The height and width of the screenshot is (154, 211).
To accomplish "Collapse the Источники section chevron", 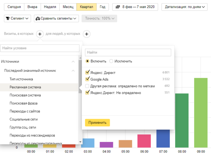I will pos(73,62).
